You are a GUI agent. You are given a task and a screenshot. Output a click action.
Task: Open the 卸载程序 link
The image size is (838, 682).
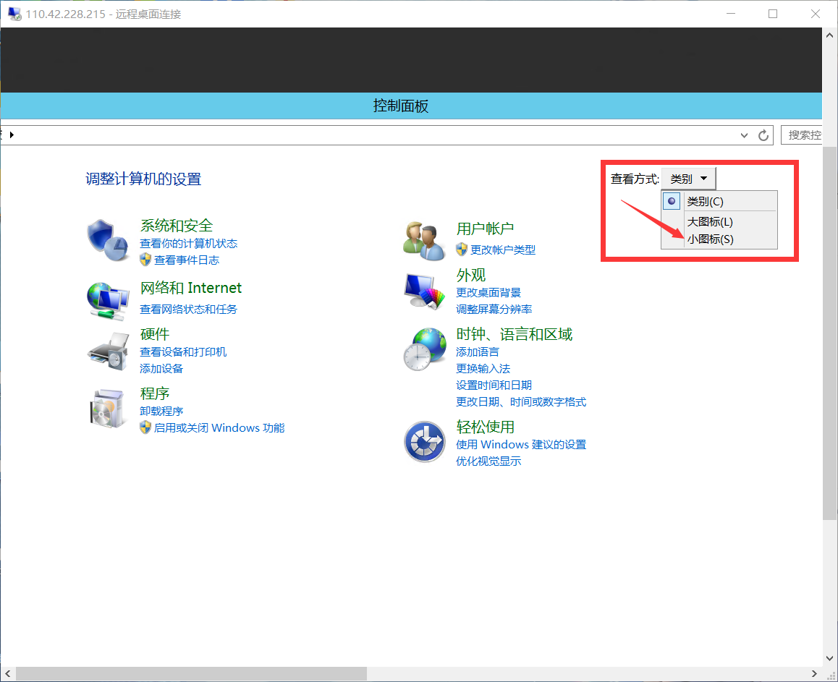[161, 411]
